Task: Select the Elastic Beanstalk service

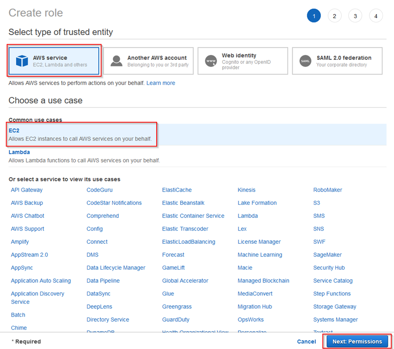Action: point(183,203)
